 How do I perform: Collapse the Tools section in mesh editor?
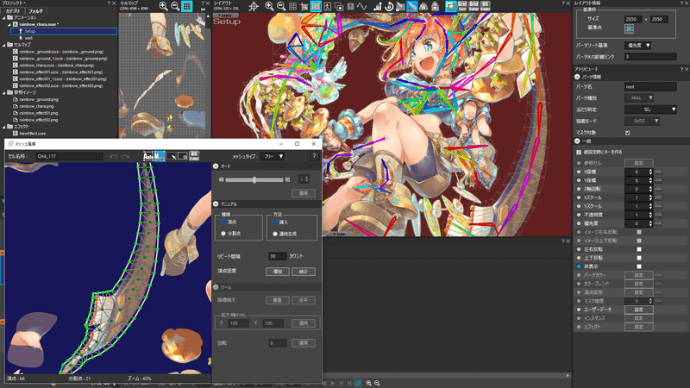coord(216,287)
